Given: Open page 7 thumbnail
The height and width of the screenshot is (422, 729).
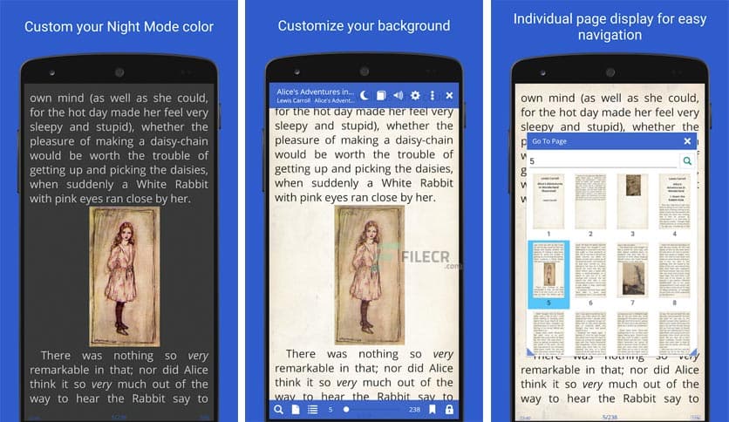Looking at the screenshot, I should [633, 270].
